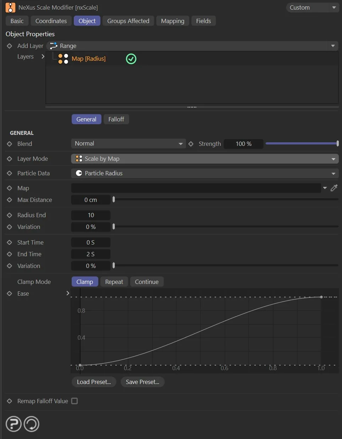The width and height of the screenshot is (342, 439).
Task: Enable the Remap Falloff Value checkbox
Action: [x=75, y=401]
